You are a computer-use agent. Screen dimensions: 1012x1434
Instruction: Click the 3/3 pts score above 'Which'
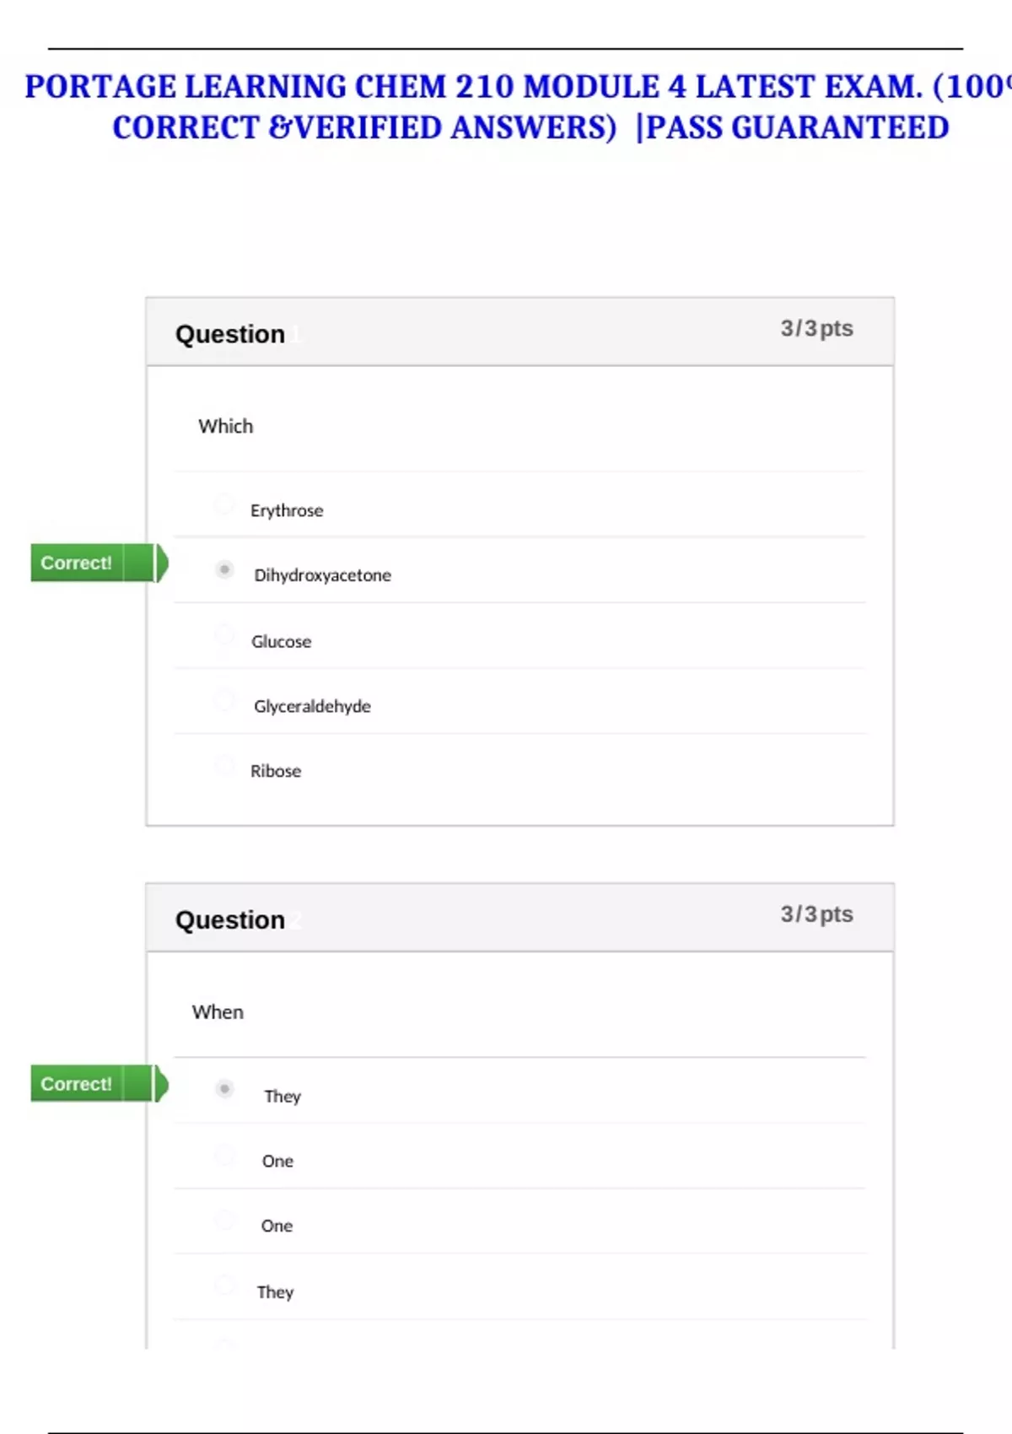click(816, 328)
